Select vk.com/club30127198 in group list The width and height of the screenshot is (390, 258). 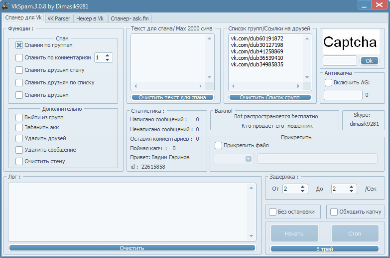[257, 45]
